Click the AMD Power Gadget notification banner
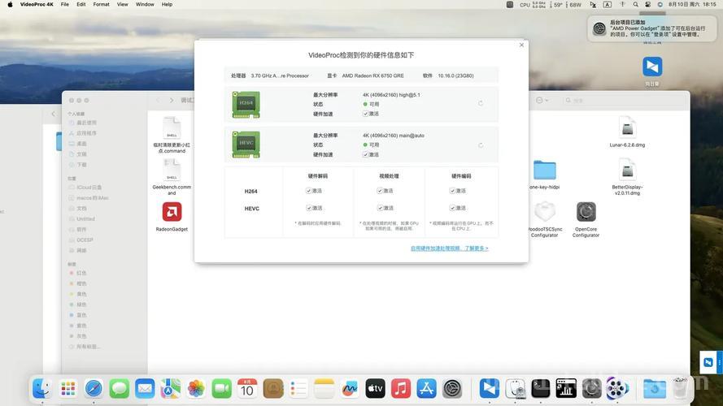723x406 pixels. [651, 28]
